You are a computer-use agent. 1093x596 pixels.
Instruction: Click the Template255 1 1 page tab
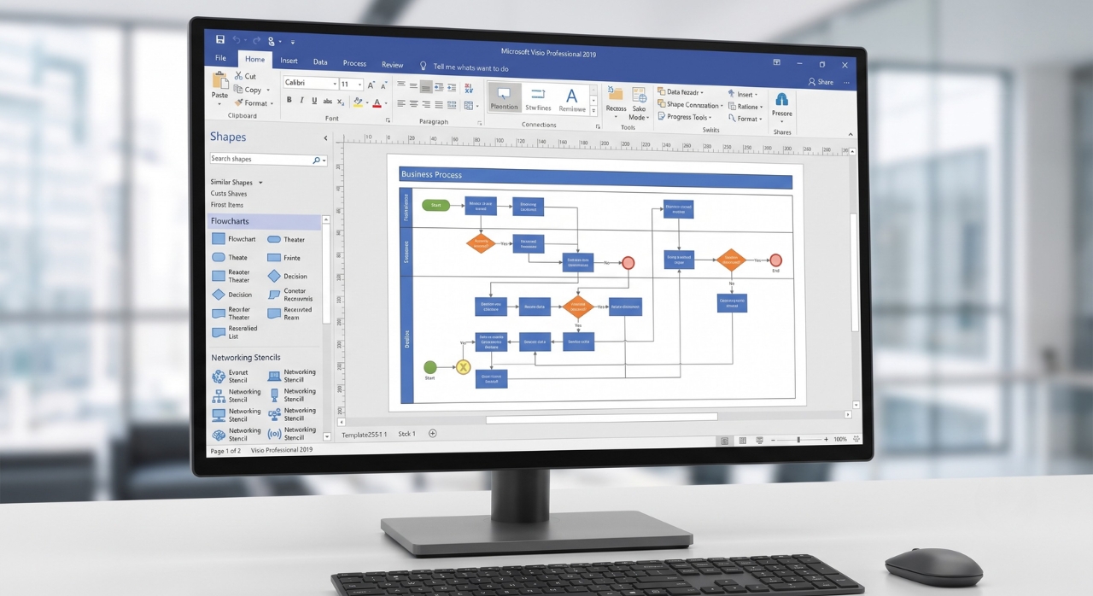pyautogui.click(x=365, y=435)
